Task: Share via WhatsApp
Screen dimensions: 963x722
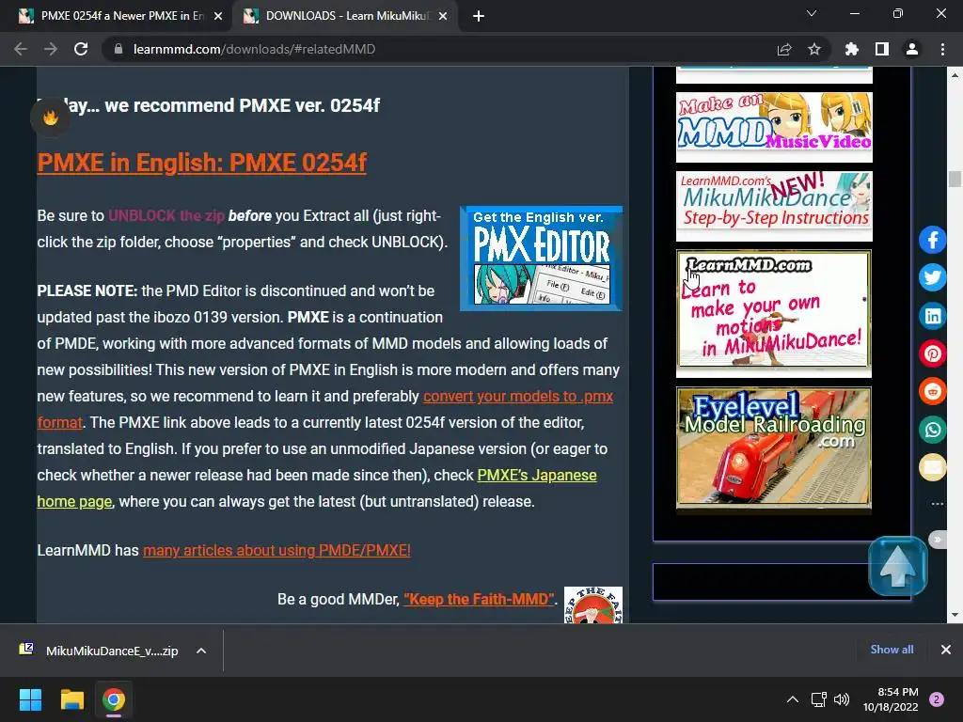Action: pyautogui.click(x=932, y=429)
